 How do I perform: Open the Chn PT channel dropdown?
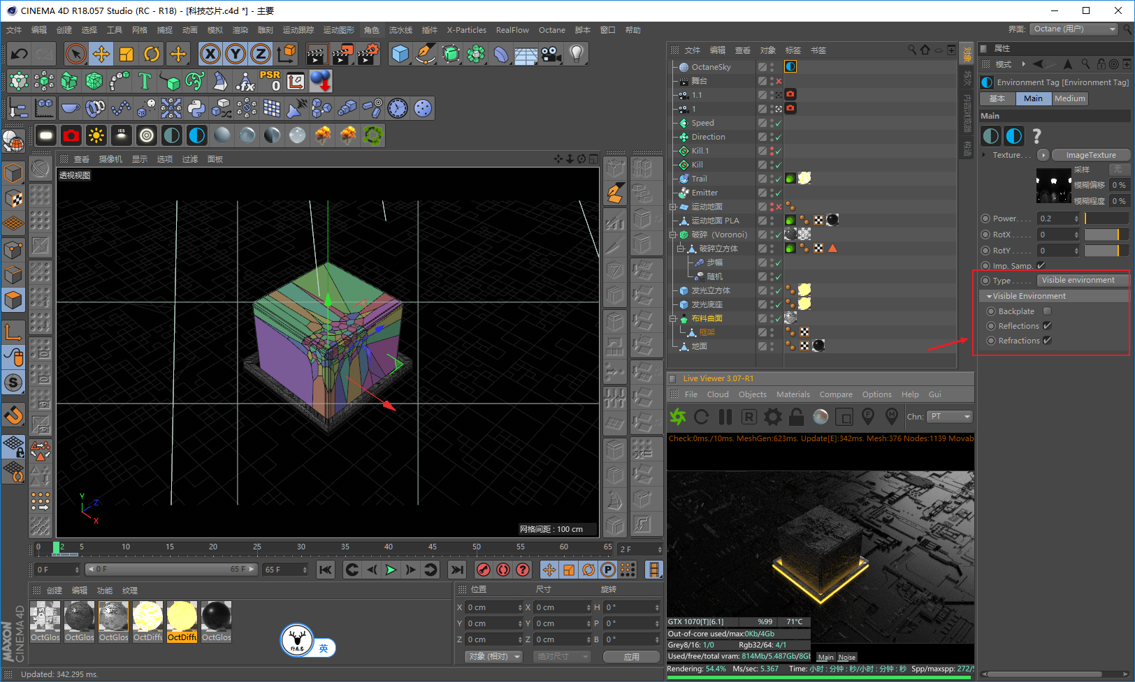pos(950,417)
